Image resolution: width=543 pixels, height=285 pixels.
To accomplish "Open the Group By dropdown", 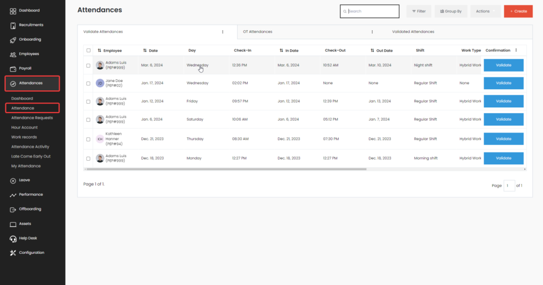I will [x=450, y=11].
